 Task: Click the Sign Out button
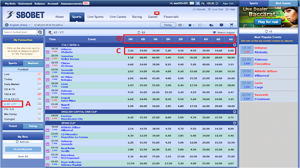(228, 3)
